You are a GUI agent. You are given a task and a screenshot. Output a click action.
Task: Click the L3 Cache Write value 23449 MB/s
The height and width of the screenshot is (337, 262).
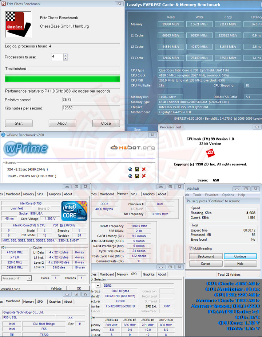pos(199,58)
